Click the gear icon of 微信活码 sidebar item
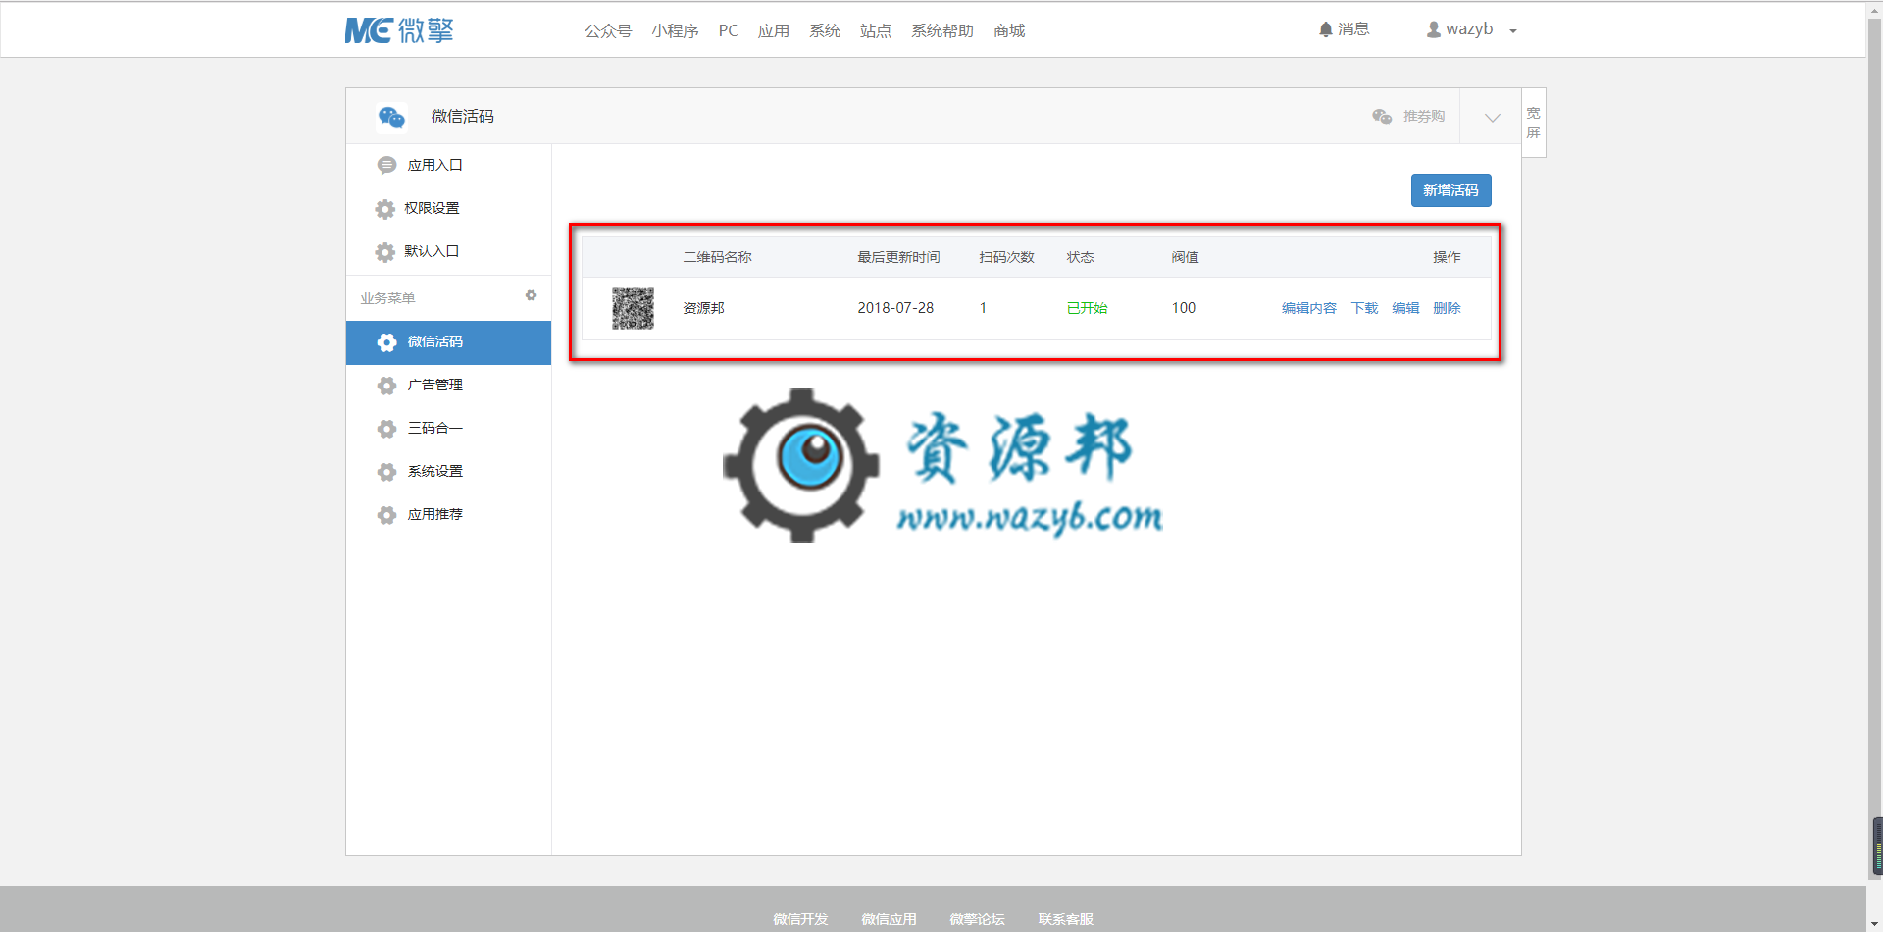 coord(386,342)
